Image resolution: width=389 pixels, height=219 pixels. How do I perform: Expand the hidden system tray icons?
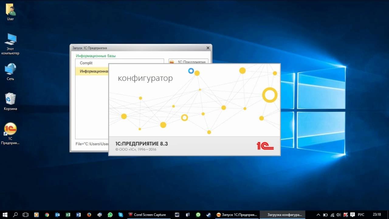click(318, 215)
